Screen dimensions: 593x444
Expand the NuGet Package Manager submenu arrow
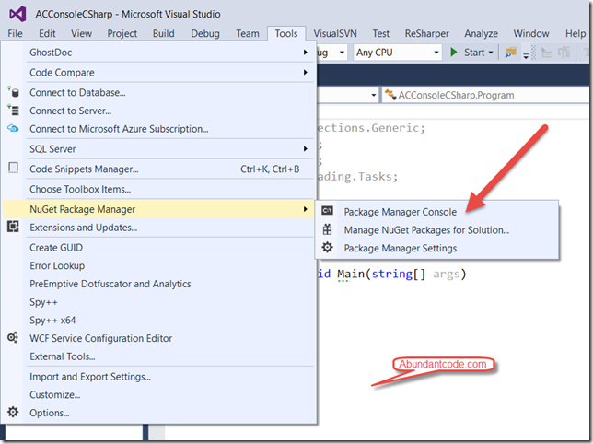[x=305, y=209]
